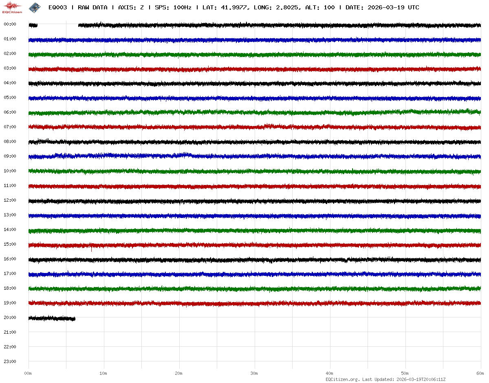The image size is (489, 383).
Task: Select the 20:00 hour label
Action: tap(10, 317)
